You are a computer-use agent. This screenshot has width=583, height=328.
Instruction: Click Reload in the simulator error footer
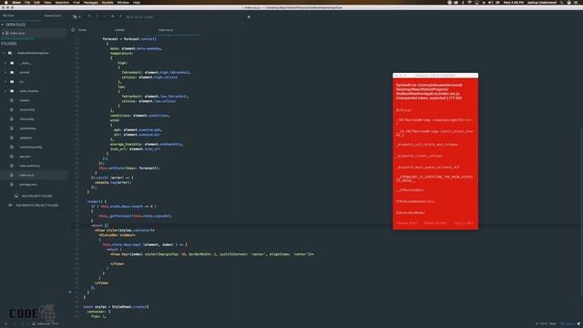pyautogui.click(x=435, y=223)
